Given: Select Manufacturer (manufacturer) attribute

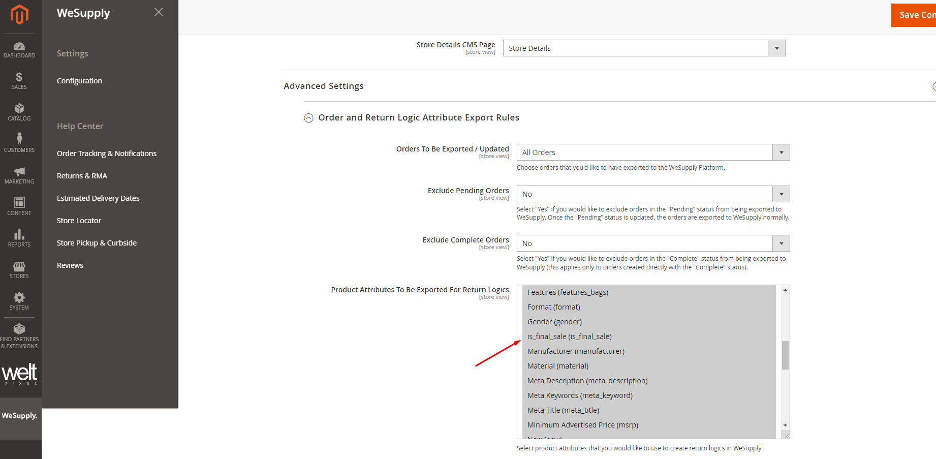Looking at the screenshot, I should [649, 351].
